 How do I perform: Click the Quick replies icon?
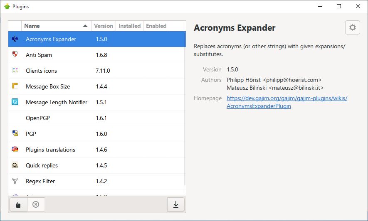[15, 165]
